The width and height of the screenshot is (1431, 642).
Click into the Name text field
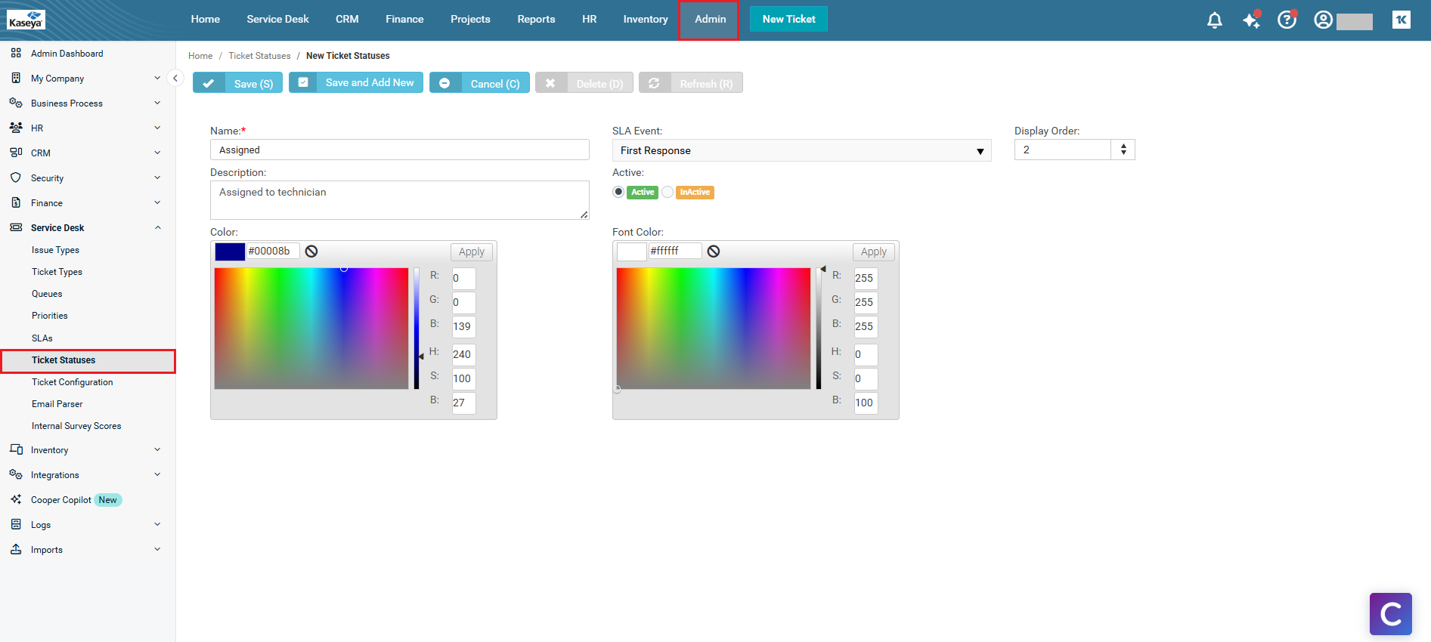[399, 150]
